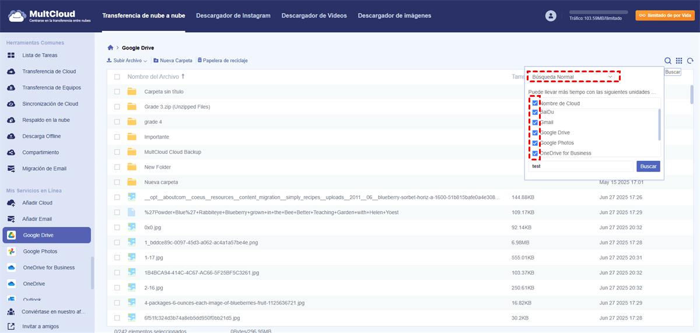Image resolution: width=700 pixels, height=333 pixels.
Task: Open Descarga Offline icon
Action: [11, 136]
